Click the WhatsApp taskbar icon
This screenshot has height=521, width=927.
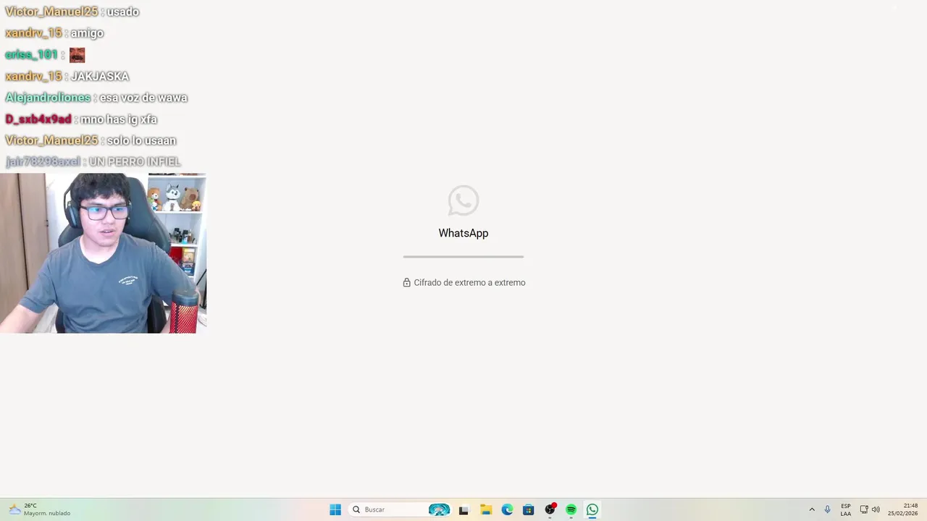592,509
